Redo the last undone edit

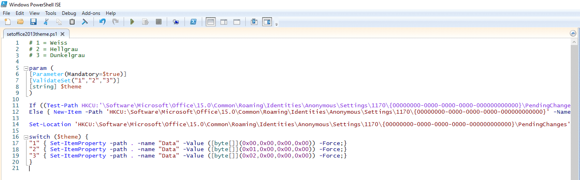(115, 22)
